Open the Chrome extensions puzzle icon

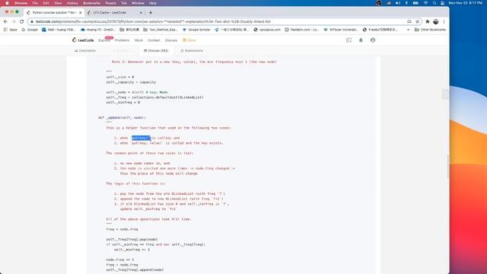coord(428,21)
